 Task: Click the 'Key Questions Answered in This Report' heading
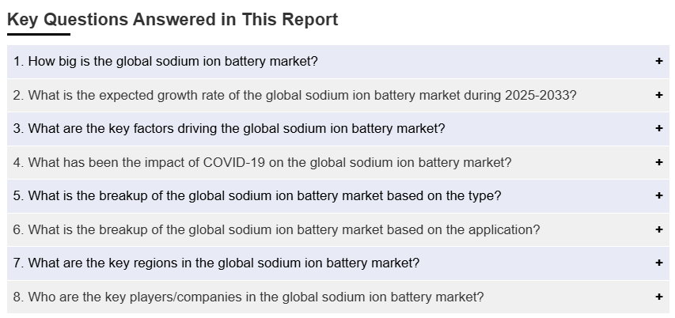[173, 20]
